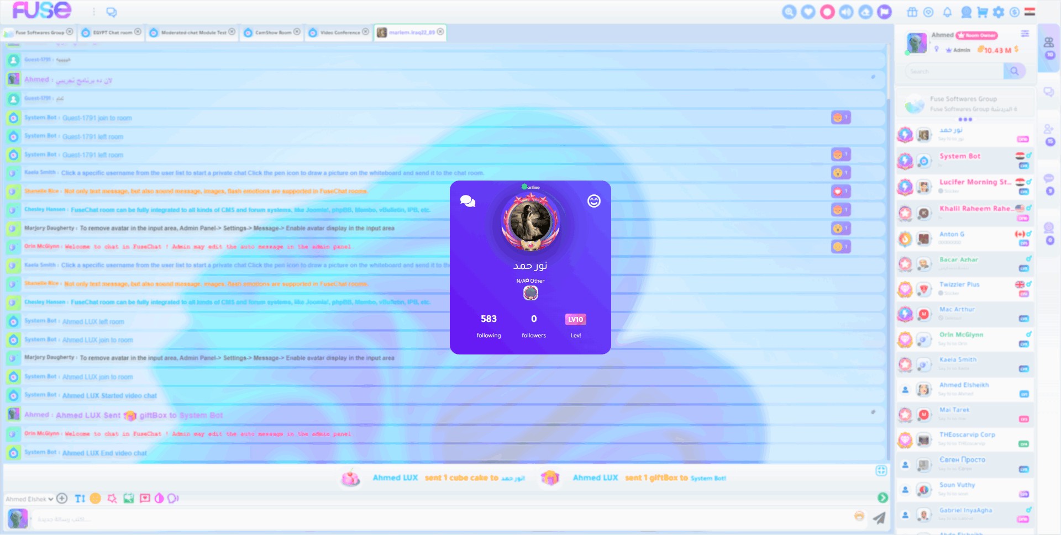Click the 583 following count
The image size is (1061, 535).
(x=489, y=319)
